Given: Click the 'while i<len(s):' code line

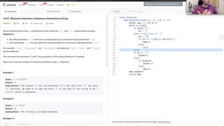Looking at the screenshot, I should [x=138, y=26].
